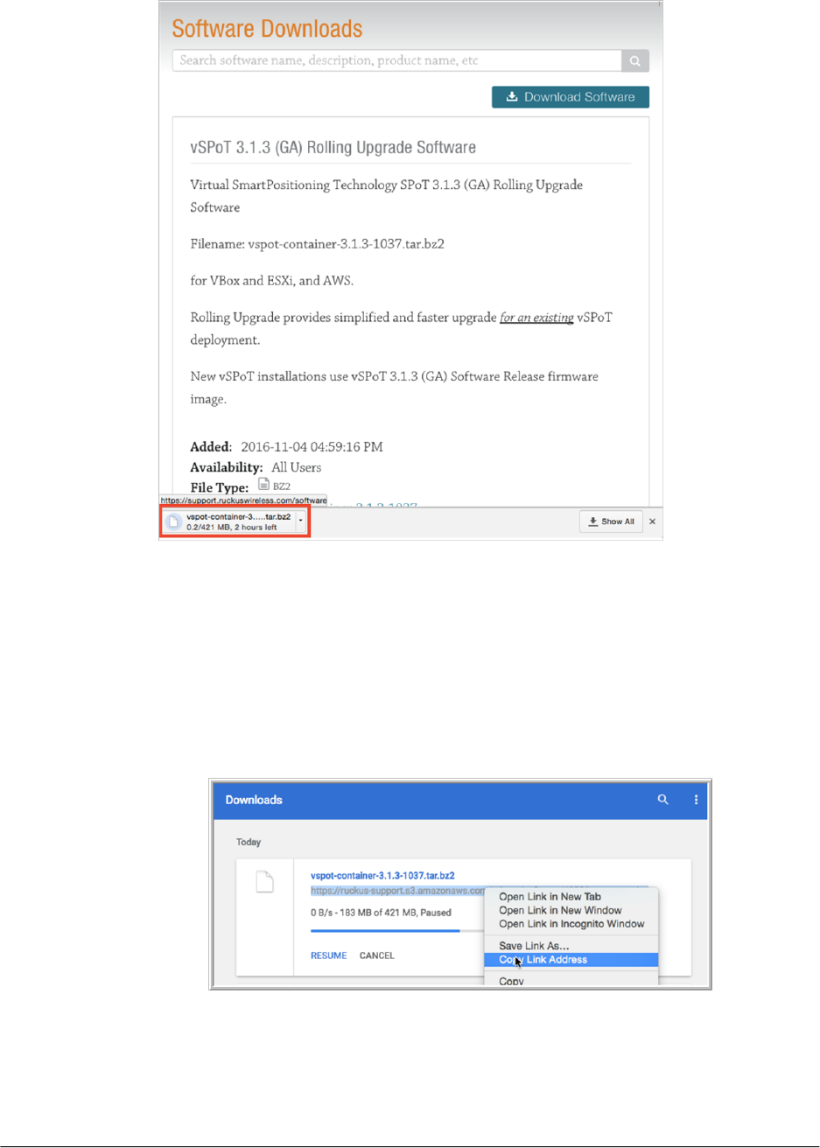
Task: Open the three-dot menu in Downloads header
Action: pyautogui.click(x=696, y=800)
